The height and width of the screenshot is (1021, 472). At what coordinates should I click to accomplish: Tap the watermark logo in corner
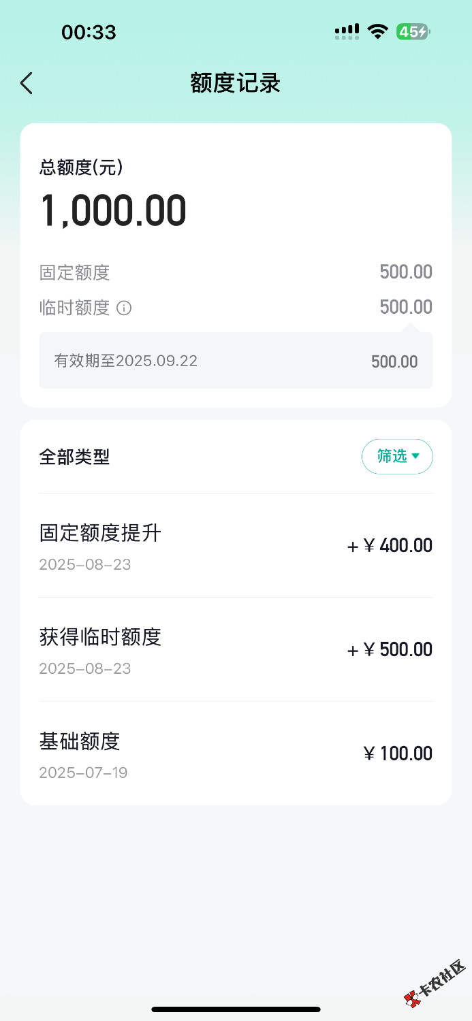click(x=435, y=984)
